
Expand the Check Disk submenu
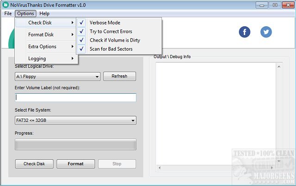46,23
